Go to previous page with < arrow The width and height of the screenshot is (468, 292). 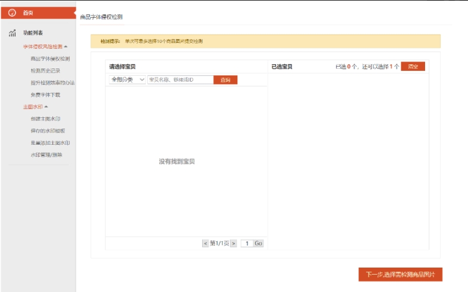click(205, 243)
